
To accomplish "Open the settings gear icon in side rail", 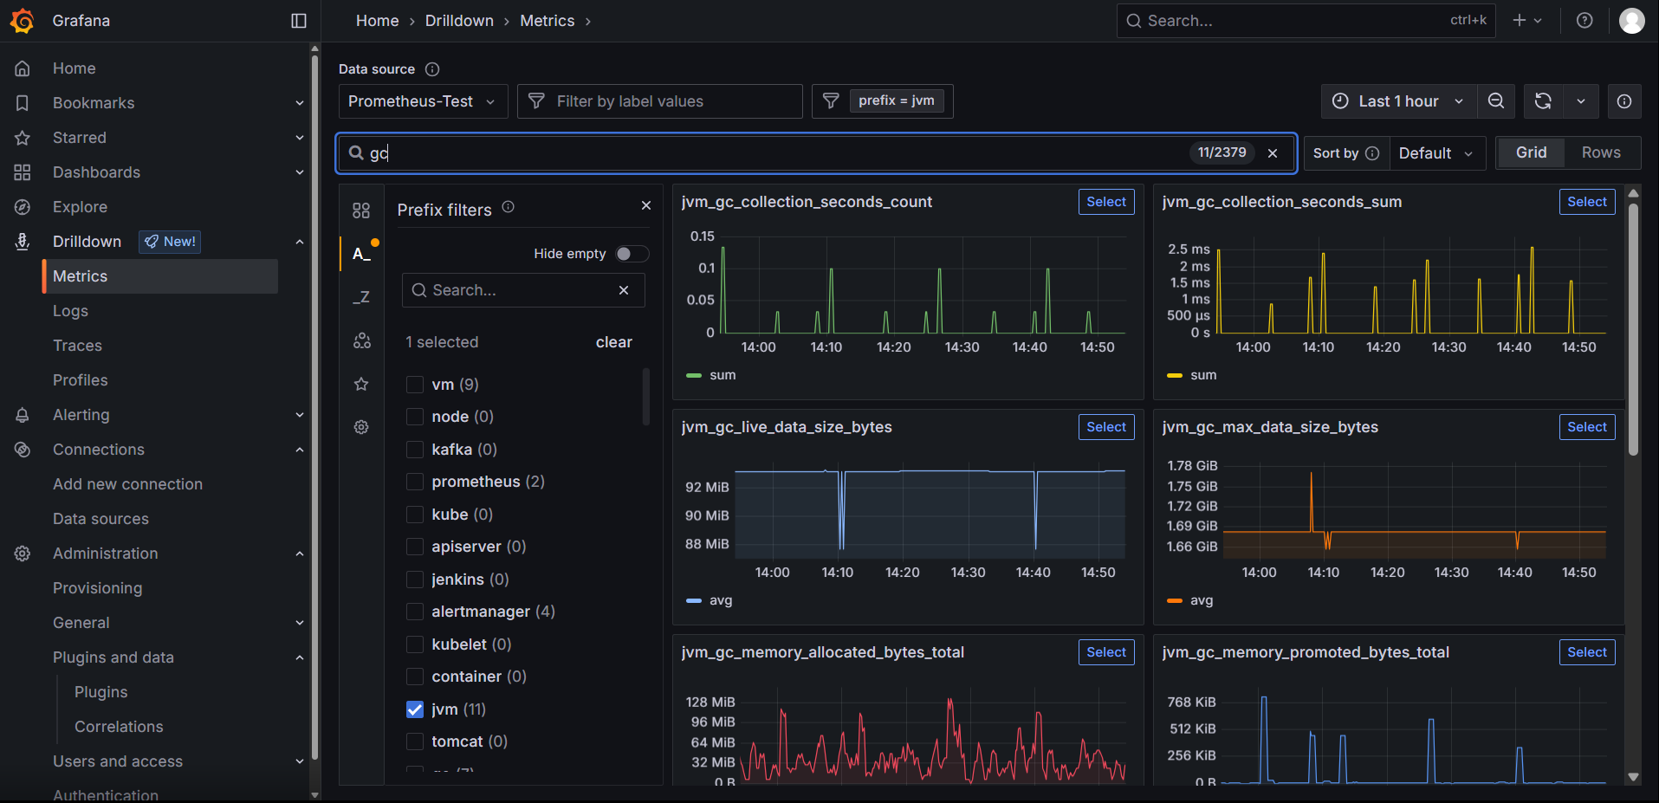I will click(361, 427).
